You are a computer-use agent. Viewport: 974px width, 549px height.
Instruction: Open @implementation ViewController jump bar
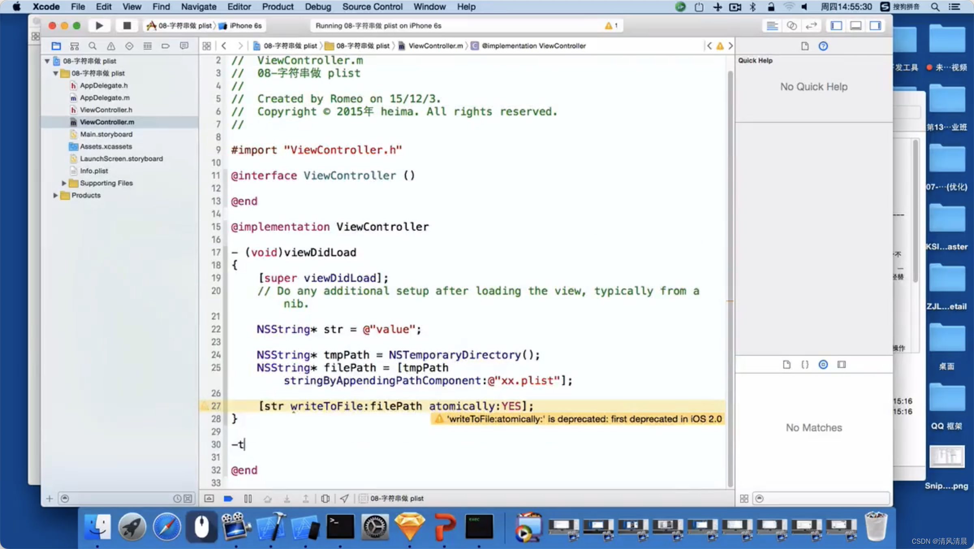pos(528,46)
